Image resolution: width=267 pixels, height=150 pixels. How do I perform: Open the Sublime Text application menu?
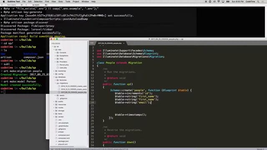[14, 2]
